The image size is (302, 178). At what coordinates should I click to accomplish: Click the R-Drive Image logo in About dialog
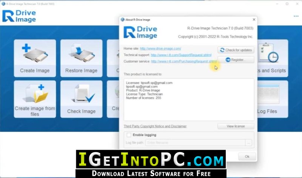(x=140, y=32)
